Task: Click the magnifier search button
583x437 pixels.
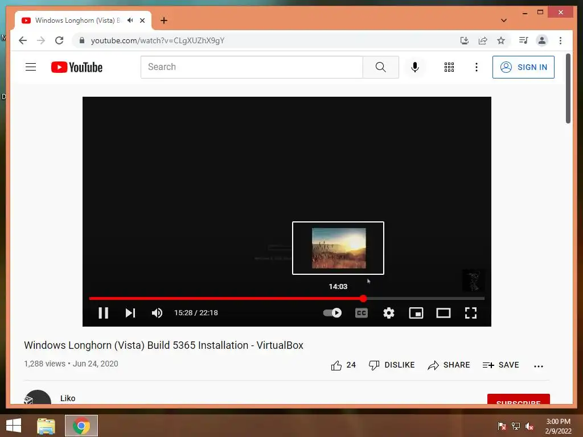Action: [381, 67]
